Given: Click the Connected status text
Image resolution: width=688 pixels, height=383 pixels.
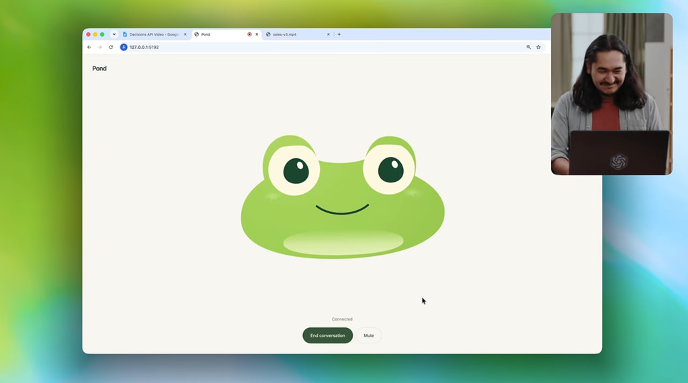Looking at the screenshot, I should pos(342,319).
